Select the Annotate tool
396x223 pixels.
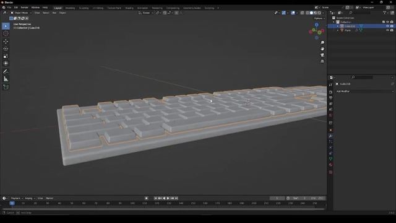pyautogui.click(x=6, y=72)
